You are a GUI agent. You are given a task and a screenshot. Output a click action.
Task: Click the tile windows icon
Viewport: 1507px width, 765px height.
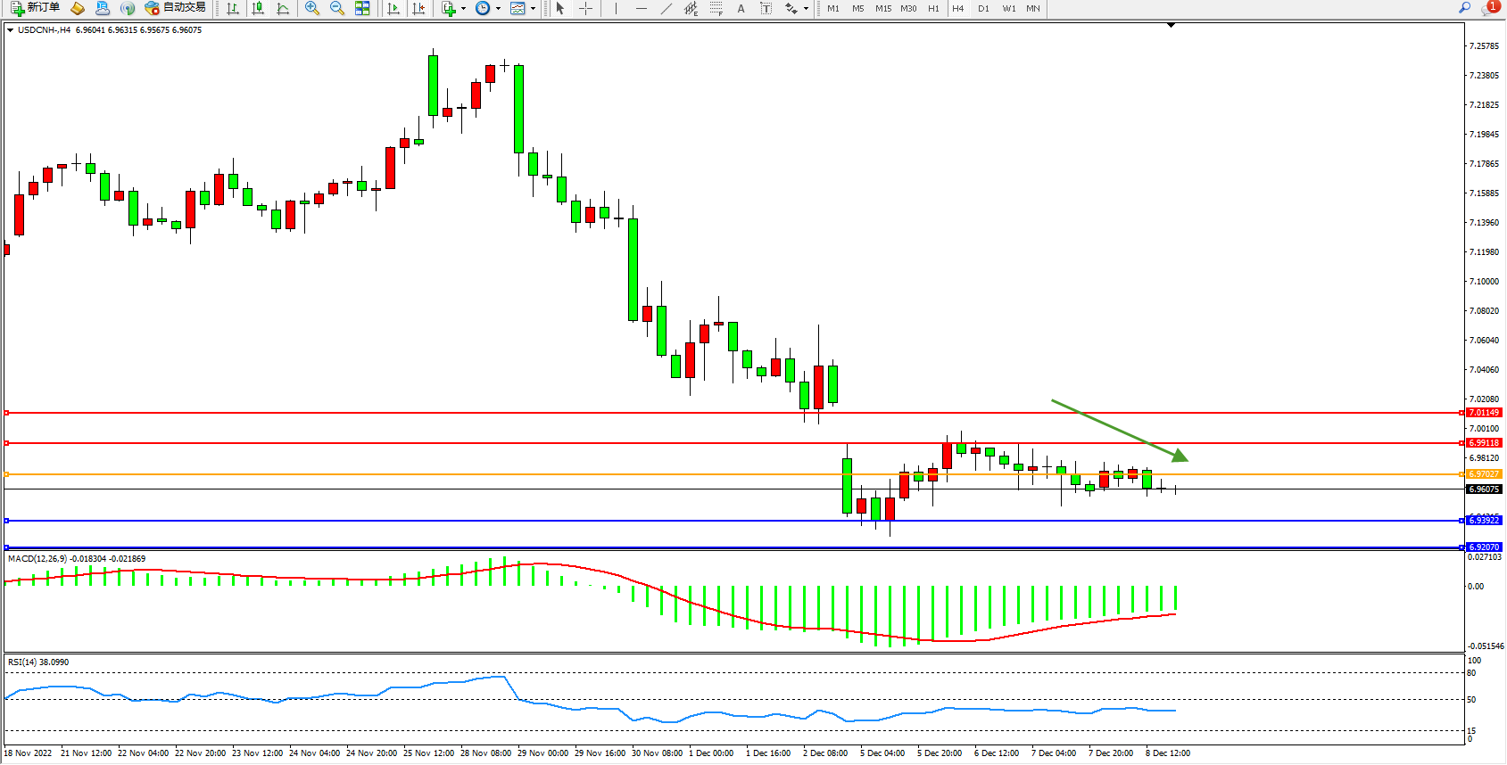(x=362, y=8)
